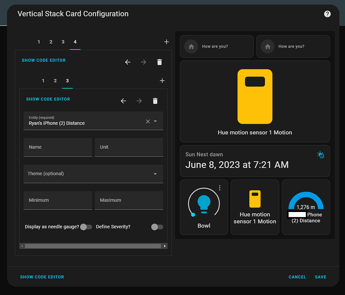Delete the outer card using the trash icon
This screenshot has height=295, width=345.
(x=159, y=62)
